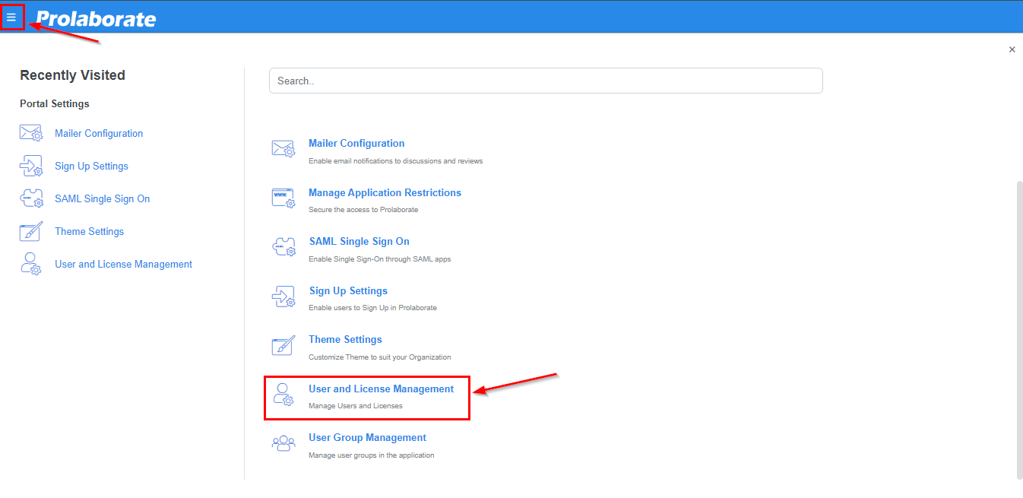1023x498 pixels.
Task: Open SAML Single Sign On in Recently Visited
Action: pos(103,198)
